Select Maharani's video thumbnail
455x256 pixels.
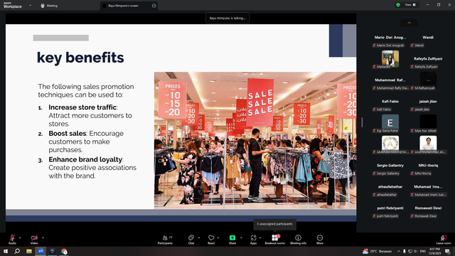(x=390, y=59)
